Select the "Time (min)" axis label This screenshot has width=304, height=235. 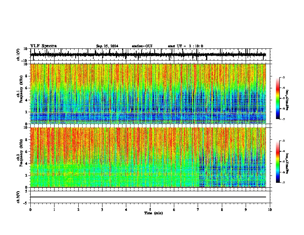(154, 213)
